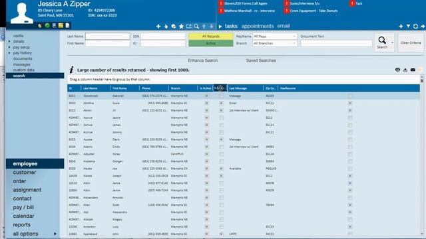Open the assignment section in sidebar
The width and height of the screenshot is (426, 239).
click(x=27, y=190)
